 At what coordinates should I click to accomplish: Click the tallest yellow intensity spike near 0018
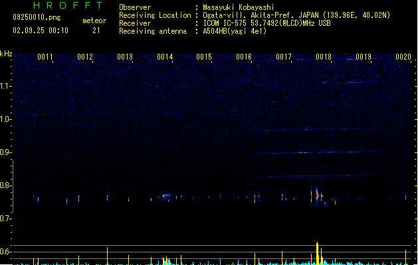click(x=317, y=253)
